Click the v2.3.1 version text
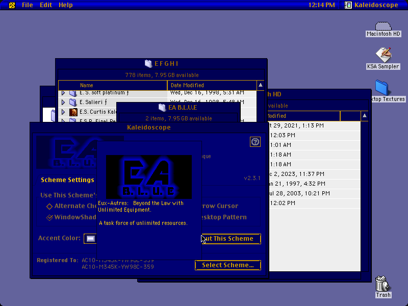This screenshot has height=306, width=408. click(252, 178)
